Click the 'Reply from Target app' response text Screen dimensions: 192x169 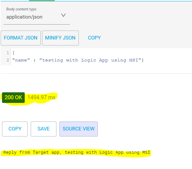(x=77, y=152)
